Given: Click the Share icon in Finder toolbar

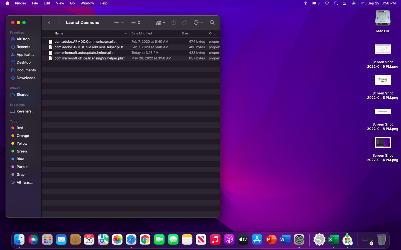Looking at the screenshot, I should (x=173, y=22).
